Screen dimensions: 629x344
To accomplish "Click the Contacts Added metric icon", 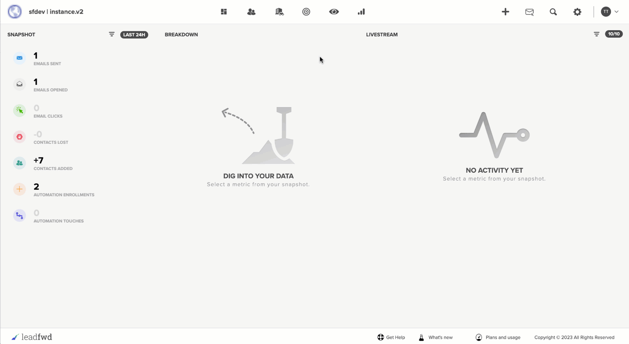I will coord(19,163).
